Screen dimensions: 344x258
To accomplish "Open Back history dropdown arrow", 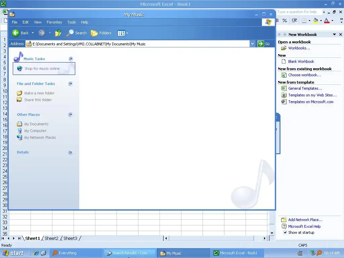I will (33, 33).
